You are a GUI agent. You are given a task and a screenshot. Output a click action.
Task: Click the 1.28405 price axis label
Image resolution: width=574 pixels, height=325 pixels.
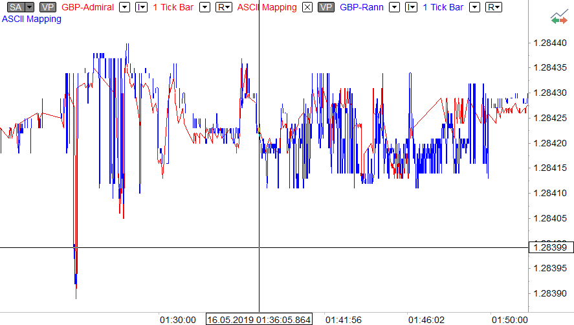tap(550, 218)
